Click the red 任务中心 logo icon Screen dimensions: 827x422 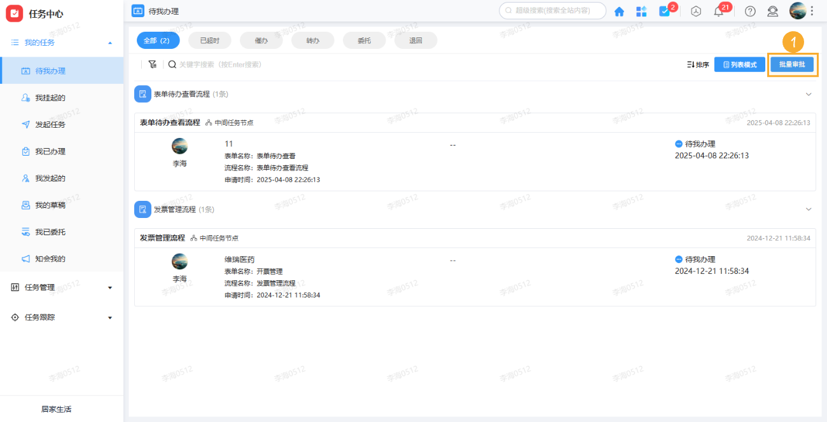14,13
